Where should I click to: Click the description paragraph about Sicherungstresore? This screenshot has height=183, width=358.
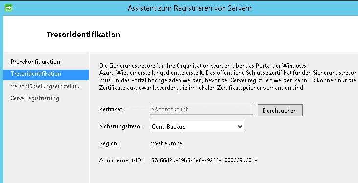[227, 76]
